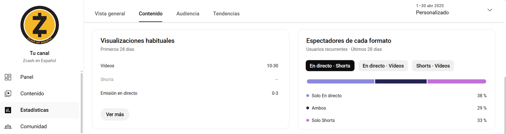The image size is (506, 134).
Task: Open the Vídeos row showing 10-30
Action: point(189,66)
